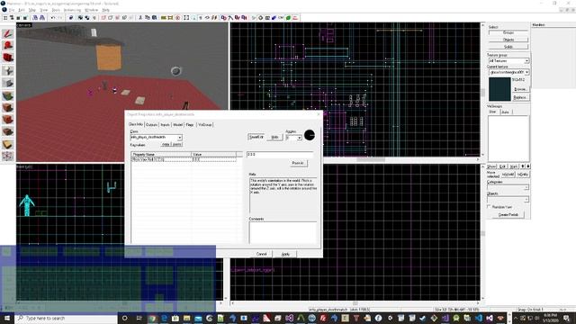576x324 pixels.
Task: Click the Apply Current Texture tool
Action: [x=8, y=108]
